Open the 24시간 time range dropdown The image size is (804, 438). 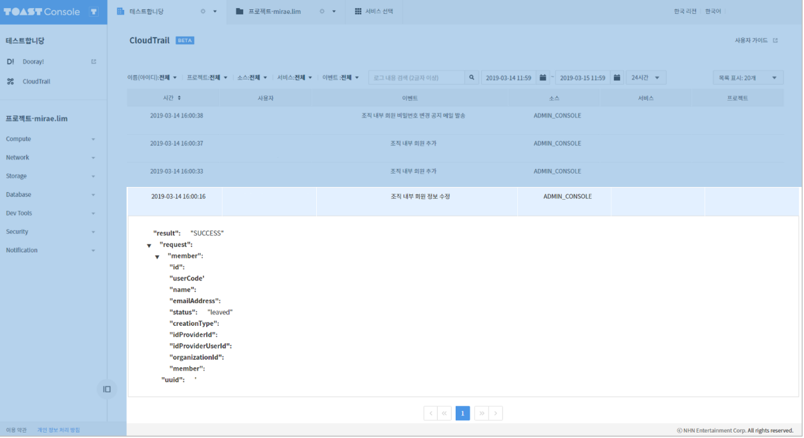[646, 77]
